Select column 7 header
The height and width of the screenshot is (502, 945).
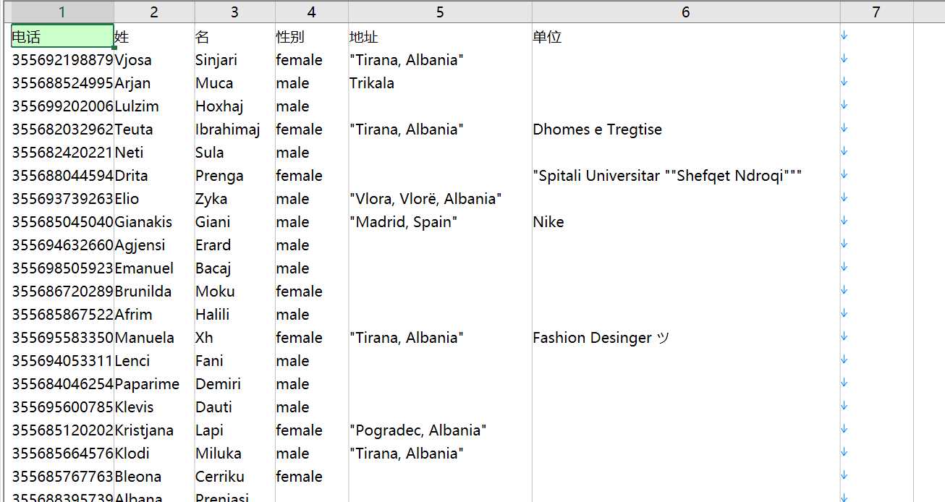pos(876,12)
